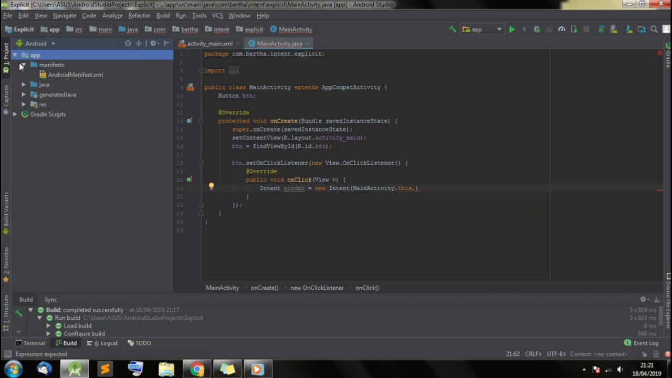Open the Terminal tool window
Screen dimensions: 672x378
pos(30,343)
